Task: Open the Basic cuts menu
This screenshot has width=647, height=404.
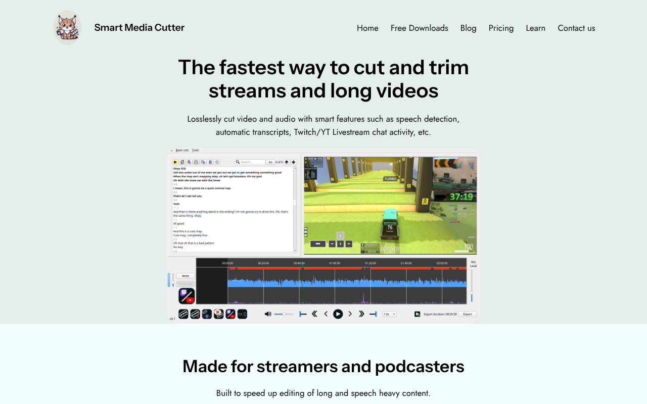Action: (182, 150)
